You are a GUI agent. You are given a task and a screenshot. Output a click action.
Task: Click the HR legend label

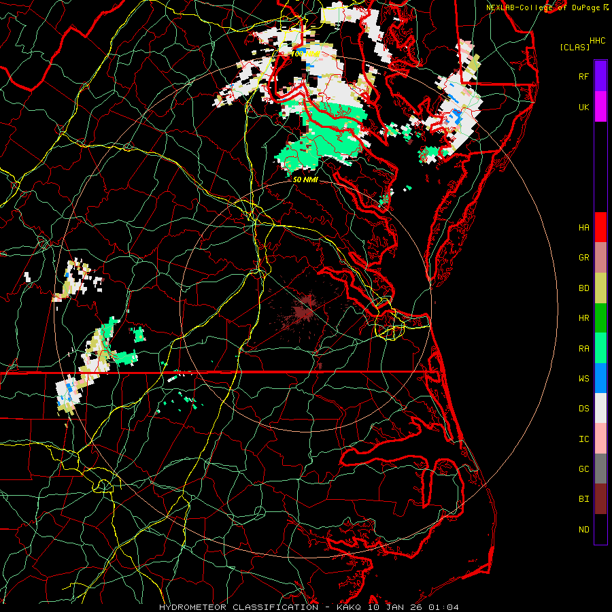click(x=583, y=318)
